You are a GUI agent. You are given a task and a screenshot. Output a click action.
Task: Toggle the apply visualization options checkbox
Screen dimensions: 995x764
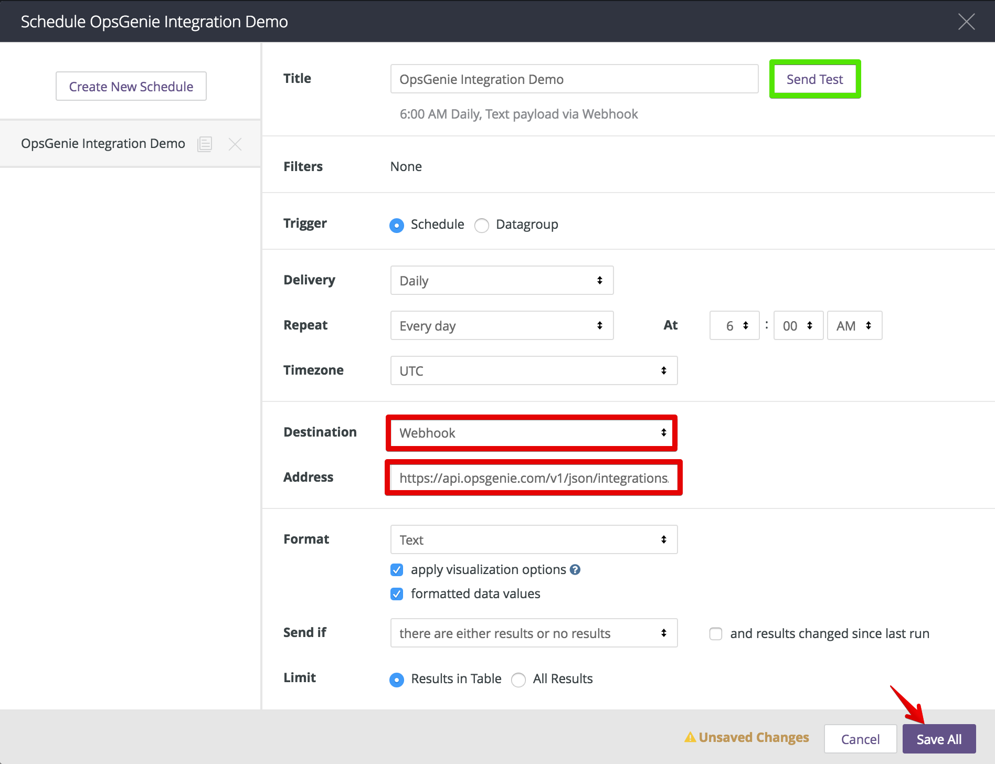pos(397,570)
